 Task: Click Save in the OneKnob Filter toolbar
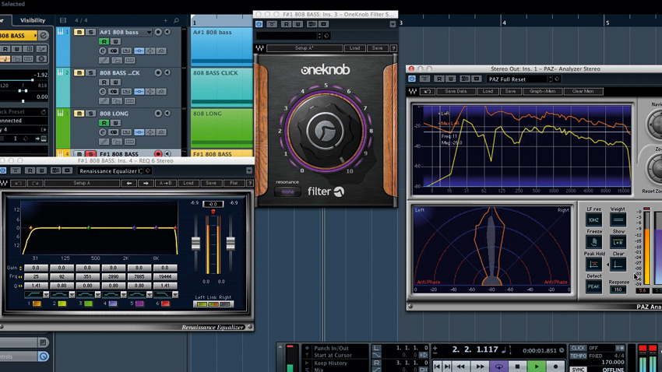[378, 48]
